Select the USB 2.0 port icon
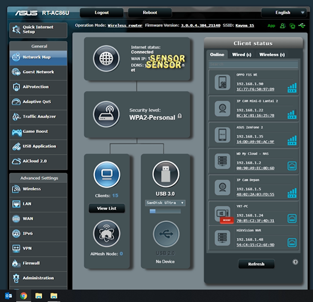Screen dimensions: 313x302 pos(166,234)
